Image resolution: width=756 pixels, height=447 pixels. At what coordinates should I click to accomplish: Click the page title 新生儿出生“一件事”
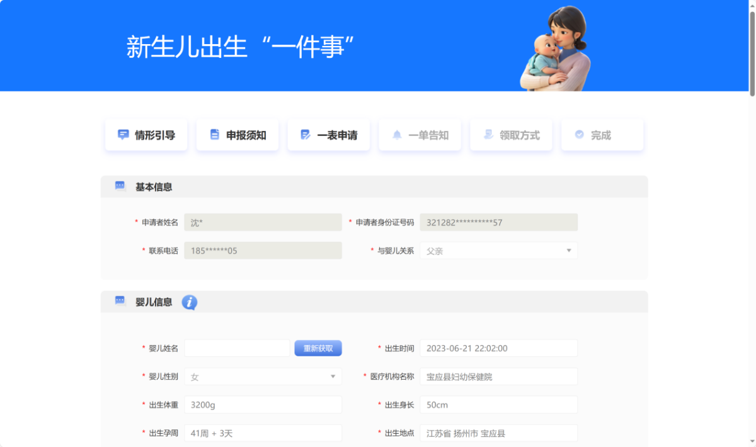241,47
